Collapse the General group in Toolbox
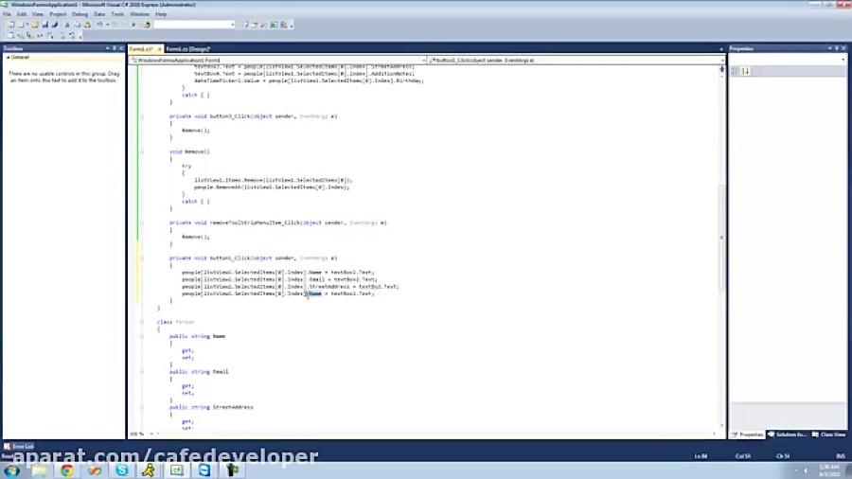852x479 pixels. click(9, 57)
